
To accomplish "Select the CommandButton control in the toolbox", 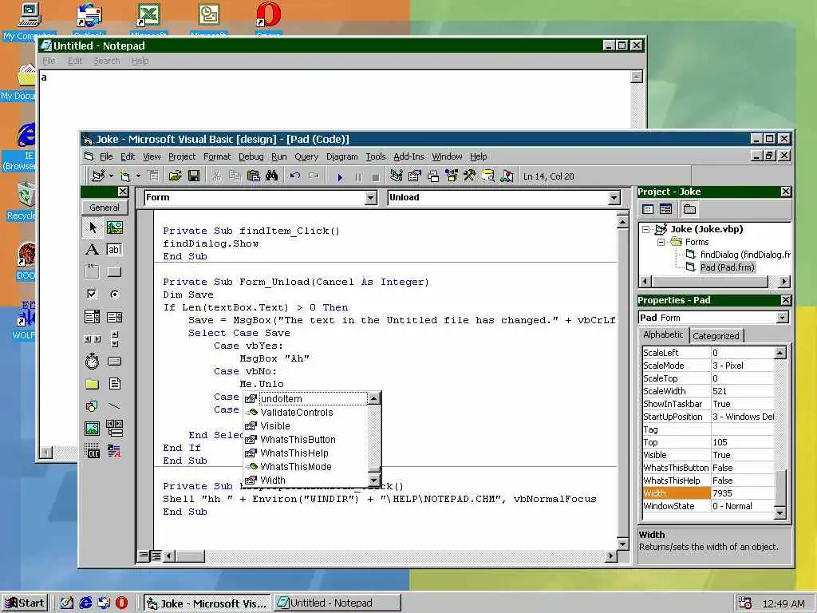I will point(114,271).
